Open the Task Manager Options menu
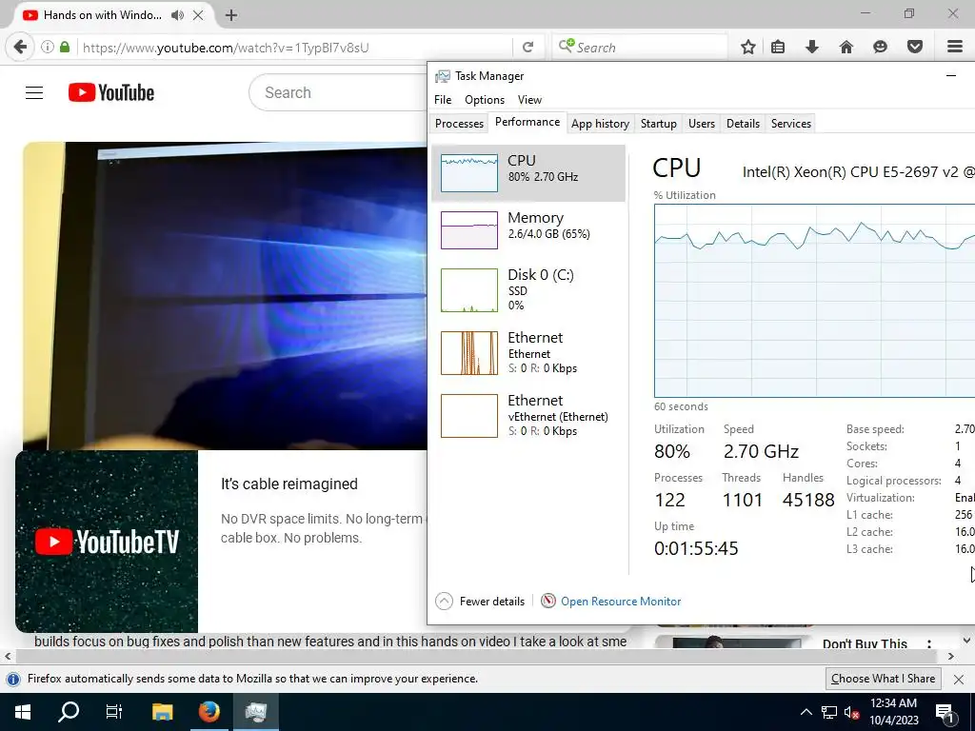 click(x=485, y=99)
